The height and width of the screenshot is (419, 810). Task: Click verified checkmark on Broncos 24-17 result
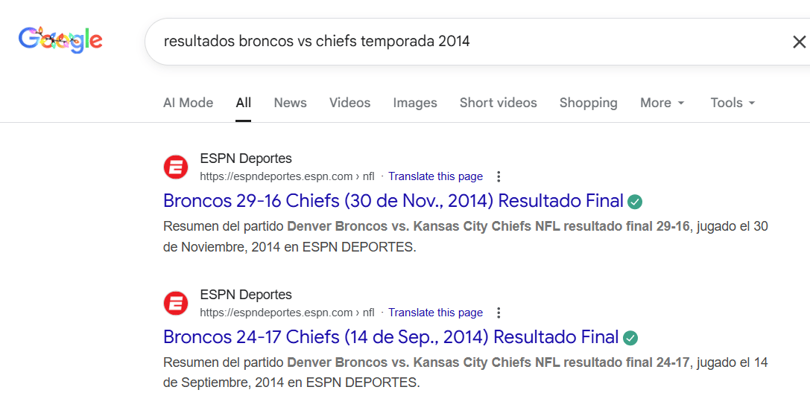(x=630, y=337)
